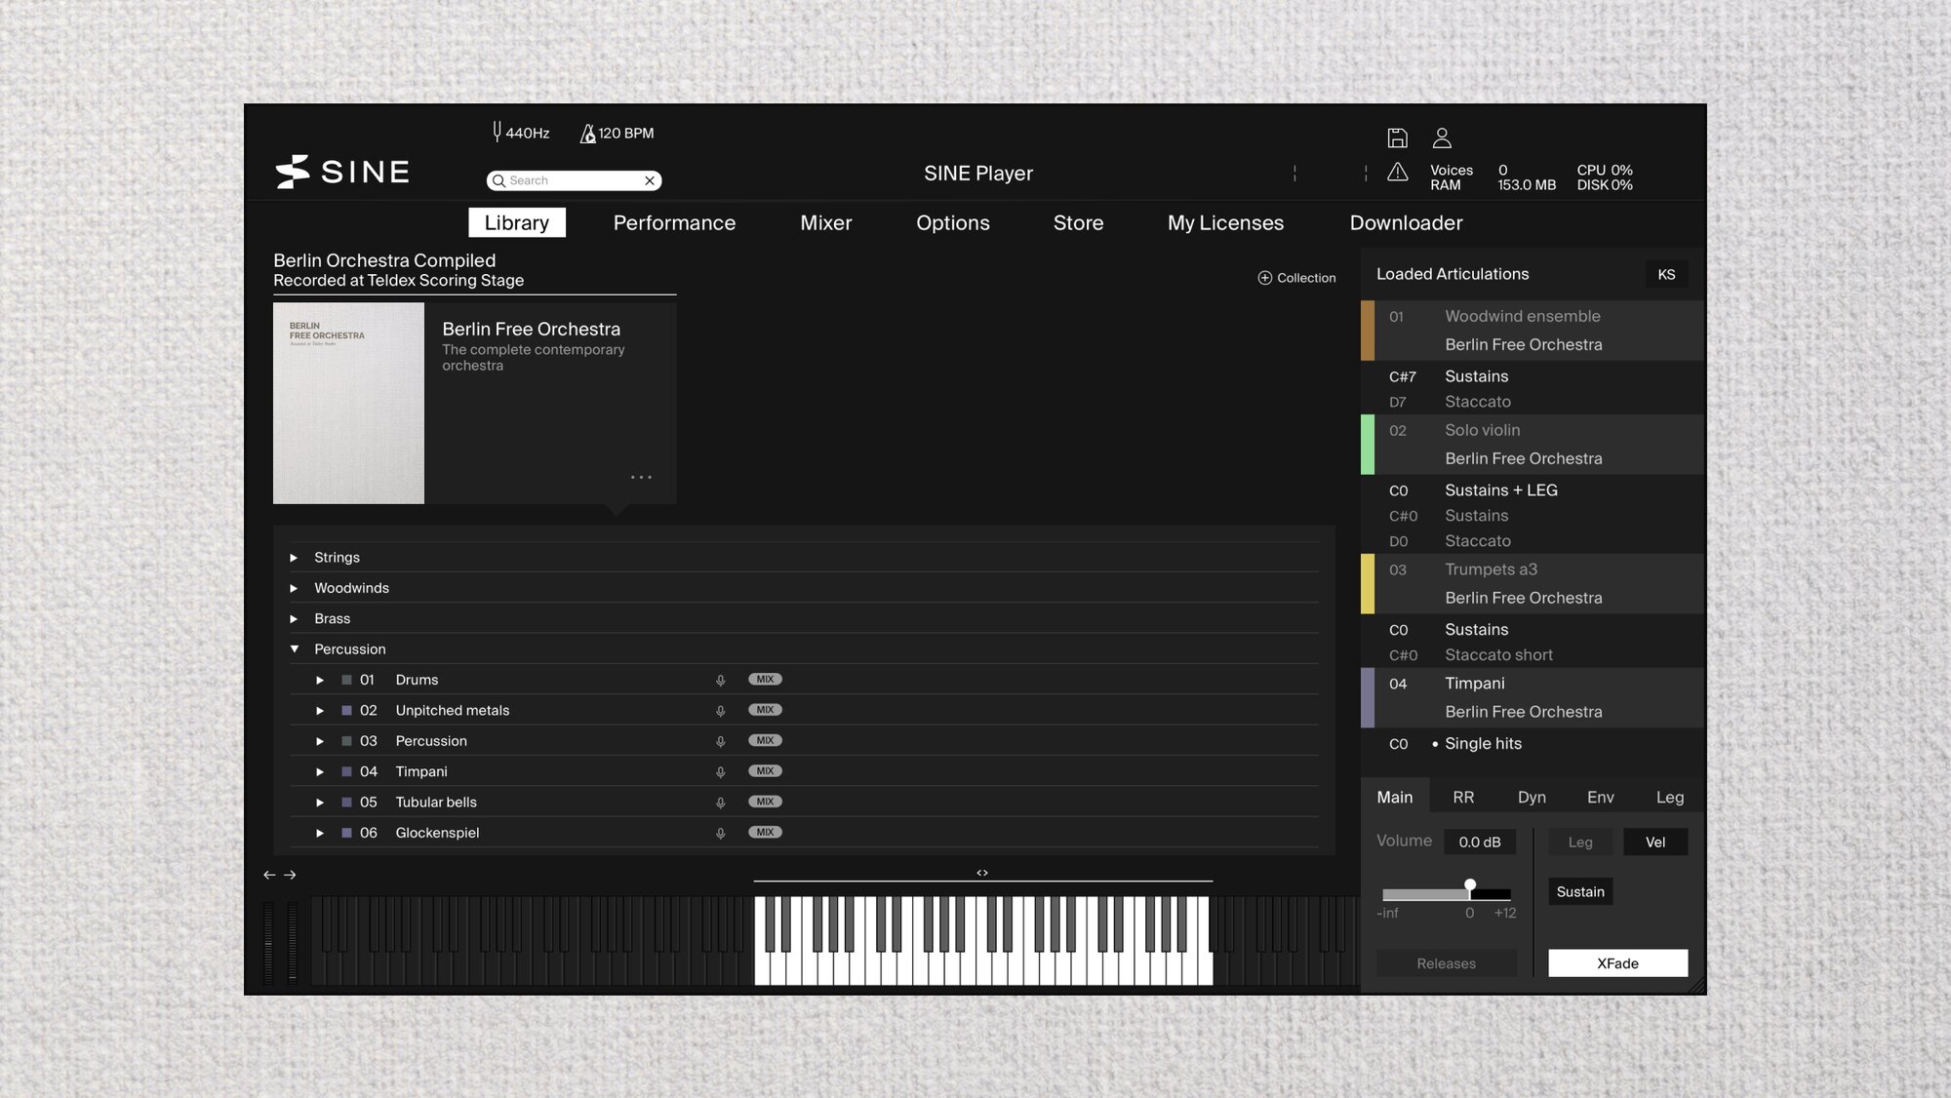Switch to the Mixer tab

(825, 222)
